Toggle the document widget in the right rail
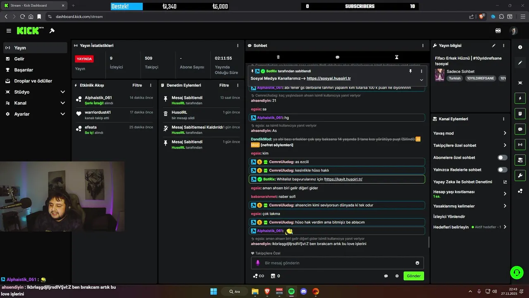The height and width of the screenshot is (298, 529). (x=520, y=114)
